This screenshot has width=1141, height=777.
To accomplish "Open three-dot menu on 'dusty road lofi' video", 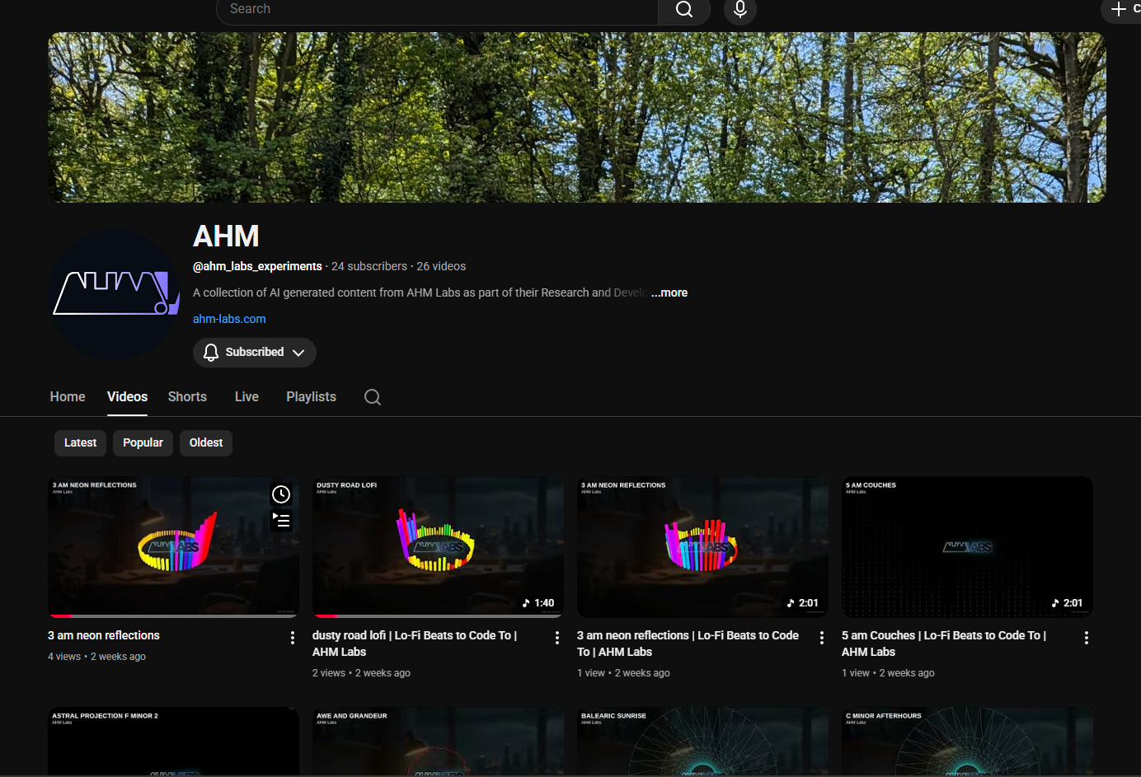I will point(556,637).
